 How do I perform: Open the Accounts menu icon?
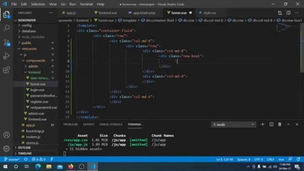pyautogui.click(x=6, y=135)
